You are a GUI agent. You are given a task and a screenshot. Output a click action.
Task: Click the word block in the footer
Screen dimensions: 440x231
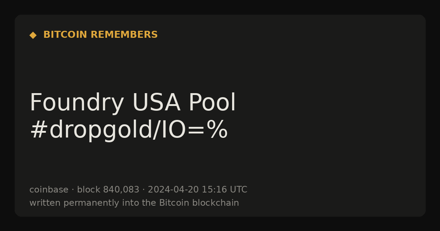click(x=89, y=190)
